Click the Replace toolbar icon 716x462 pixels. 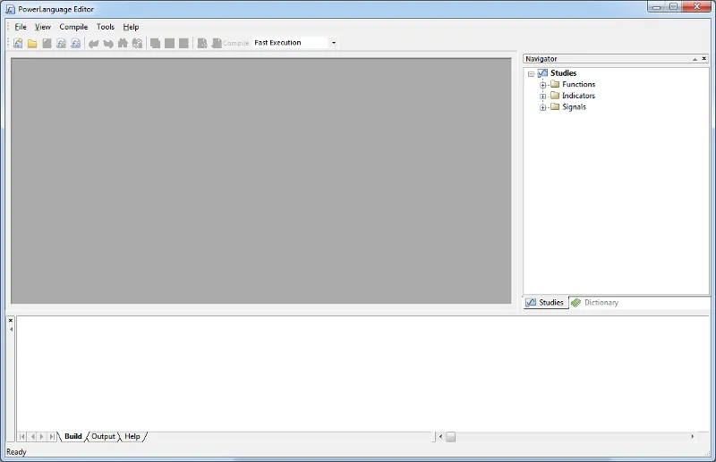[137, 43]
